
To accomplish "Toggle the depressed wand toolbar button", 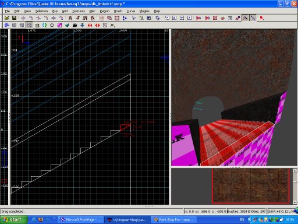I will pyautogui.click(x=245, y=18).
